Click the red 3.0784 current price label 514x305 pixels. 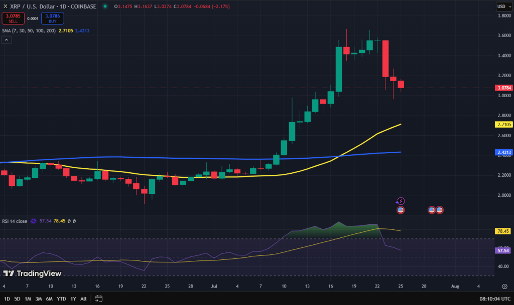tap(503, 88)
